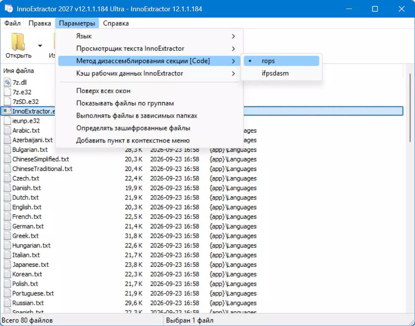Open the Файл menu

pyautogui.click(x=12, y=23)
